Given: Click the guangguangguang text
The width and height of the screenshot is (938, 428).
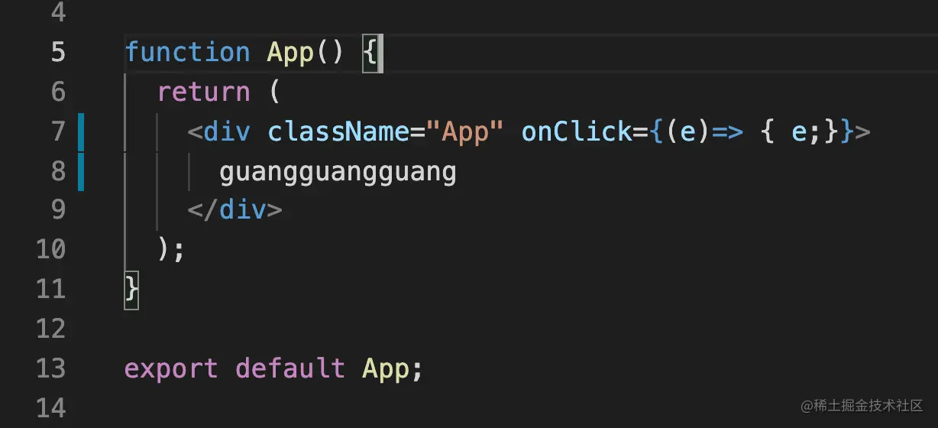Looking at the screenshot, I should 338,173.
